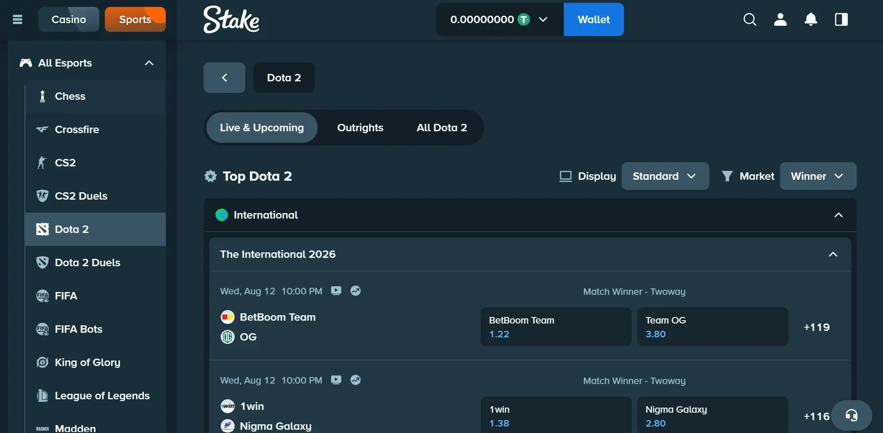Viewport: 883px width, 433px height.
Task: Click live stream icon for BetBoom Team match
Action: click(336, 291)
